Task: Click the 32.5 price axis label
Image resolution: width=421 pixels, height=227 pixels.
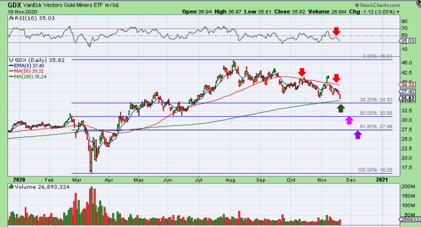Action: pyautogui.click(x=407, y=111)
